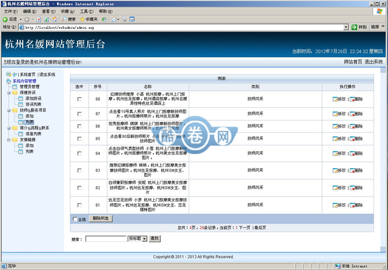Click inside the 搜索 text input field

[x=105, y=239]
